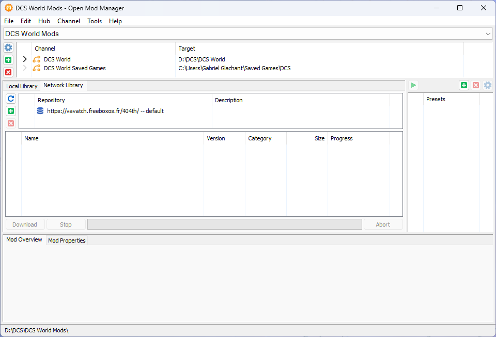Viewport: 496px width, 337px height.
Task: Add a new preset with green plus
Action: [x=463, y=85]
